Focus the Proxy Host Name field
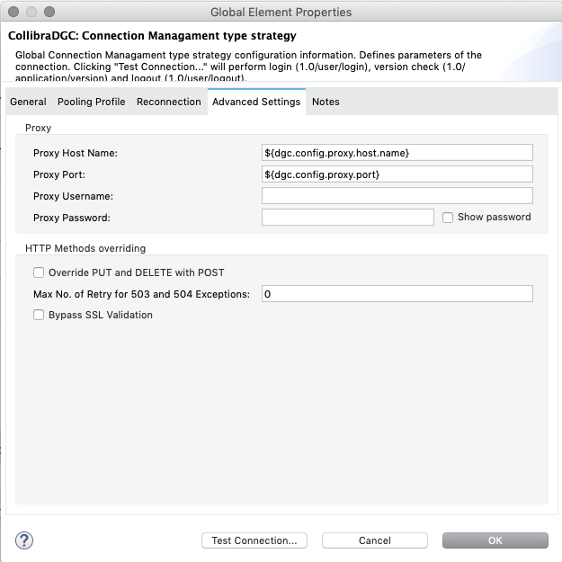Viewport: 562px width, 562px height. point(397,153)
